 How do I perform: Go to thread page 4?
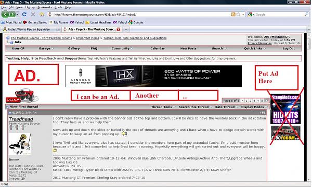click(258, 101)
